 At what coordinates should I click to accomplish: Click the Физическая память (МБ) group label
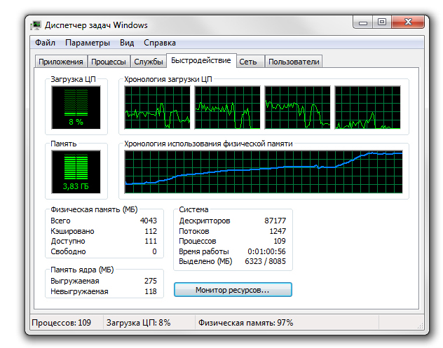pos(94,209)
